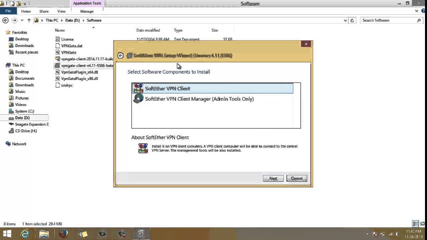Sort files by the Size column
427x240 pixels.
(x=215, y=30)
